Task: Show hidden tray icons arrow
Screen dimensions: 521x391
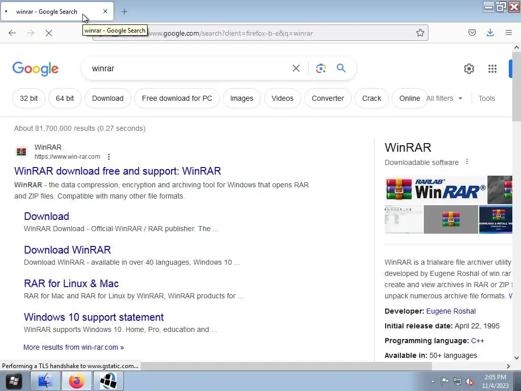Action: 432,381
